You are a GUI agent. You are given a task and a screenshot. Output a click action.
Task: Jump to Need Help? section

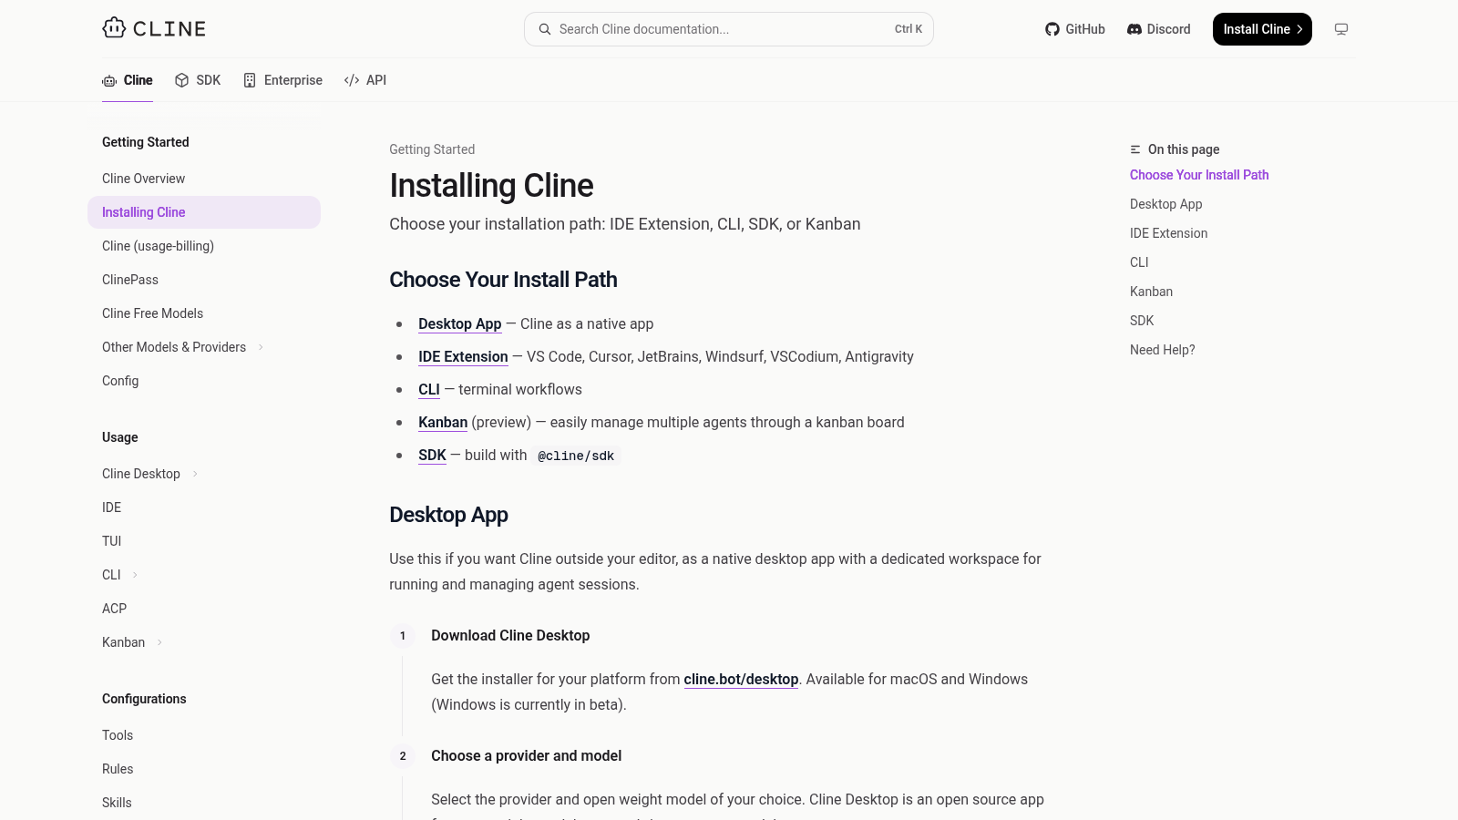tap(1162, 350)
